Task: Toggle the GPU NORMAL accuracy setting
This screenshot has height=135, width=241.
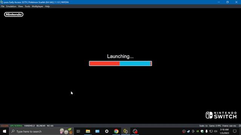Action: 16,126
